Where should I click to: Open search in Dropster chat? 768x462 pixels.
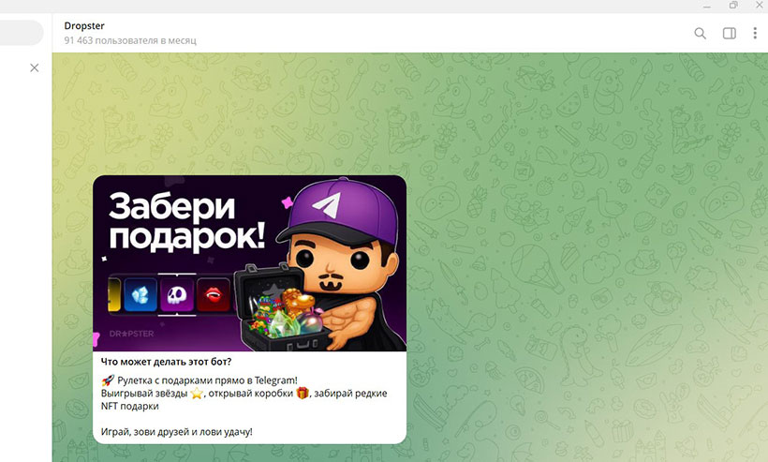coord(700,34)
